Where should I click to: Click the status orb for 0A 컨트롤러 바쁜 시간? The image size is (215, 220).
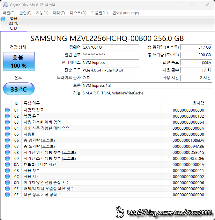[x=7, y=164]
